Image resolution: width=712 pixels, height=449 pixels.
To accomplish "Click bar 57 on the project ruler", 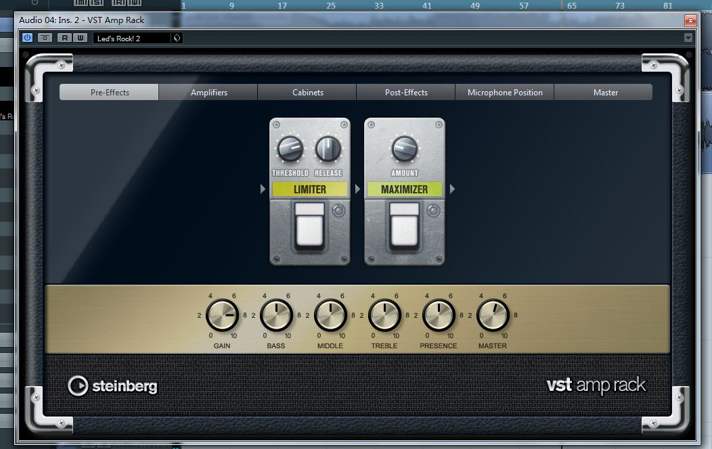I will 524,5.
